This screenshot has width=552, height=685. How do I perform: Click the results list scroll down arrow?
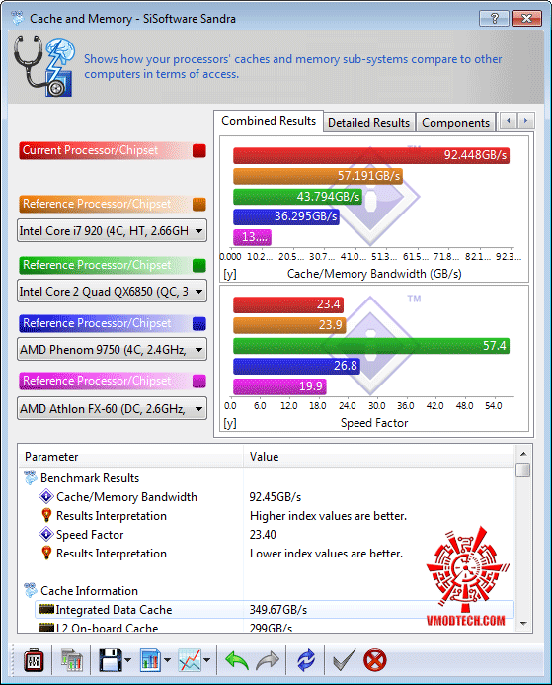523,624
